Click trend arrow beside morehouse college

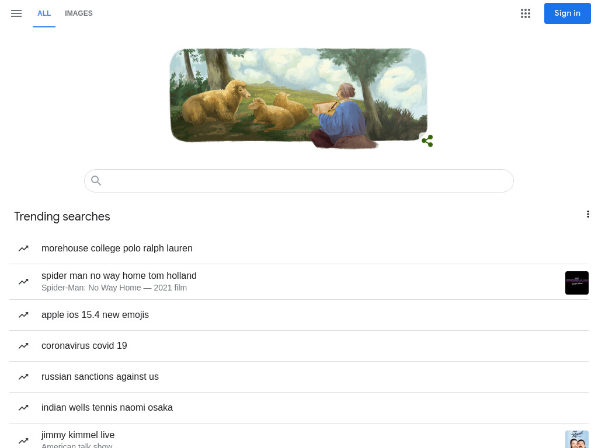pos(23,249)
